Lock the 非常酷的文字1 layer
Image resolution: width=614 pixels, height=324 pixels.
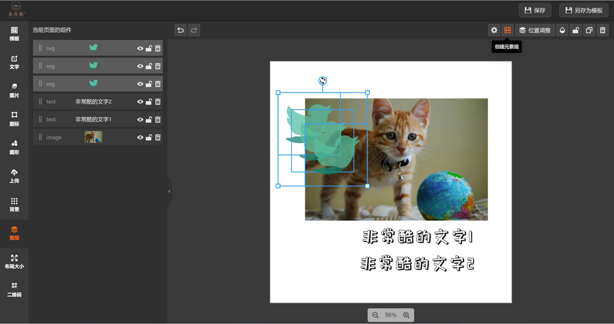[x=149, y=120]
